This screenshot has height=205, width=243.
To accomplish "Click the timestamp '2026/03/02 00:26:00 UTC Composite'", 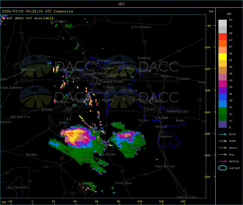I will click(x=37, y=11).
